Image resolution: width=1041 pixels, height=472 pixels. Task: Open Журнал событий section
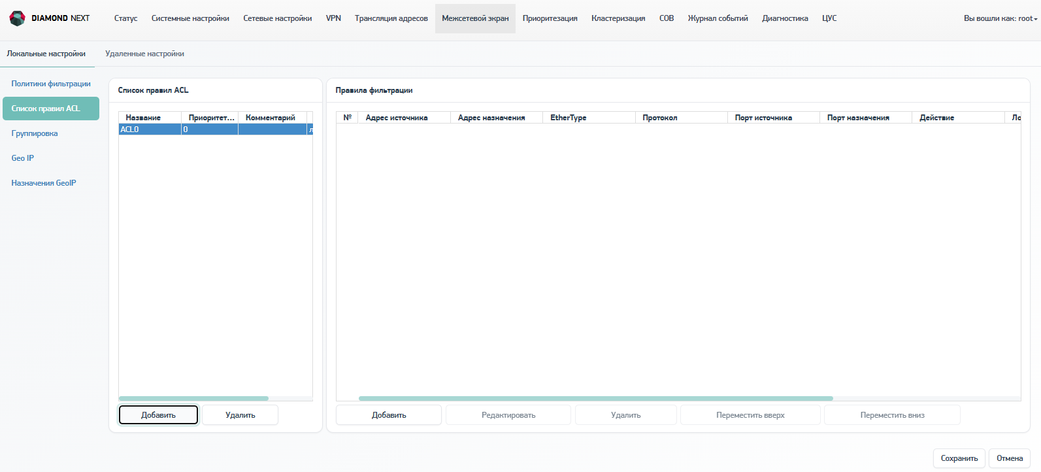point(718,18)
